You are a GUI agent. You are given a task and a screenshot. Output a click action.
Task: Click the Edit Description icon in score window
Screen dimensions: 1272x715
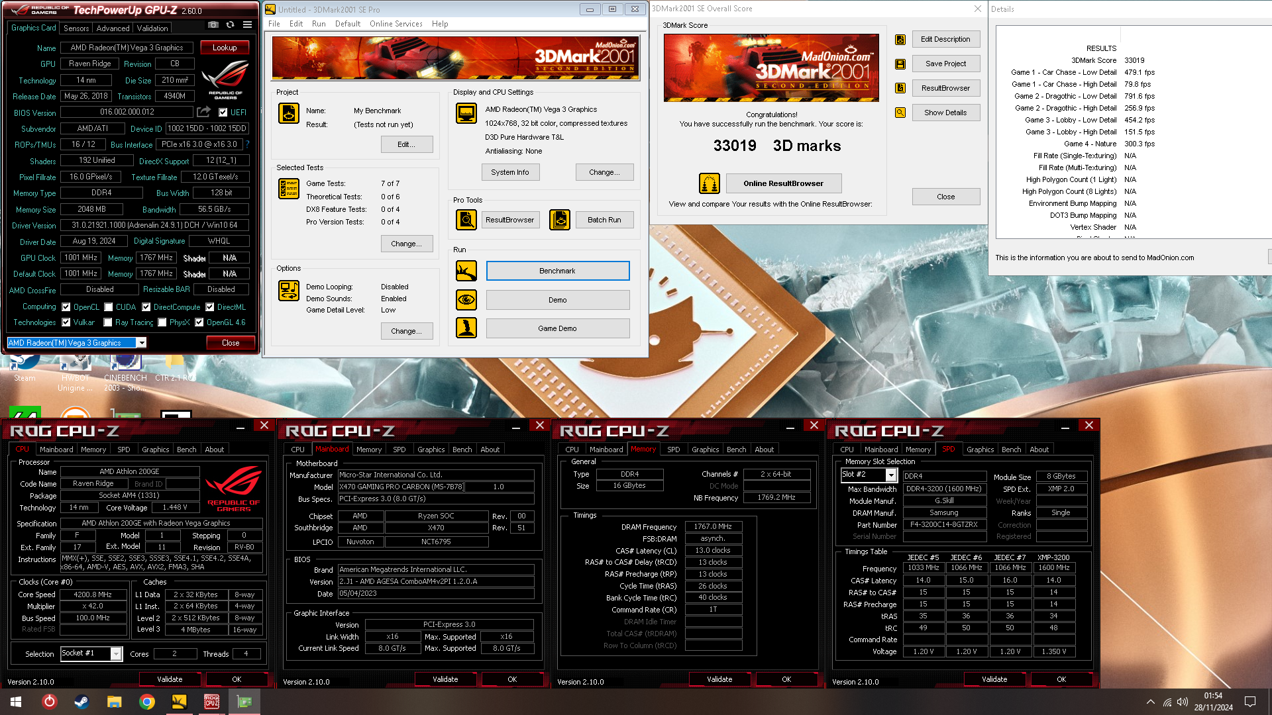point(900,40)
